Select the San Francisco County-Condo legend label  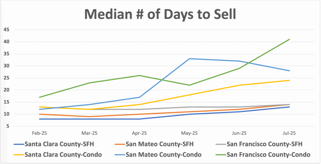[x=268, y=154]
